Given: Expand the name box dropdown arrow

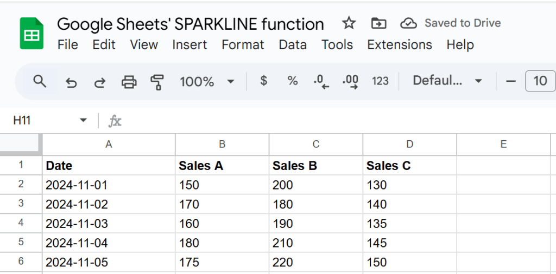Looking at the screenshot, I should [x=83, y=121].
